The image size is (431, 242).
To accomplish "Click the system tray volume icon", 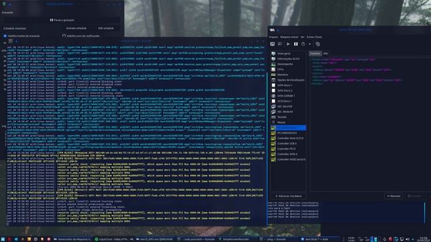I will 407,239.
